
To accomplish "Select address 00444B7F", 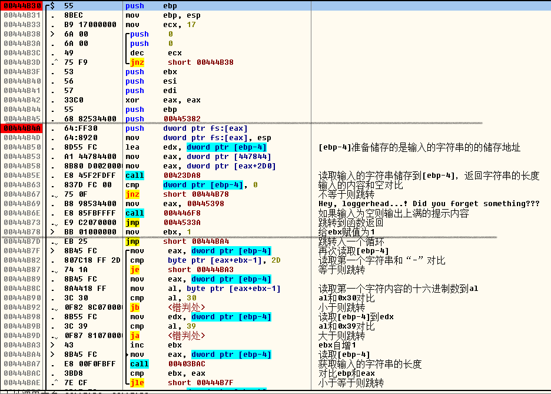I will click(22, 251).
